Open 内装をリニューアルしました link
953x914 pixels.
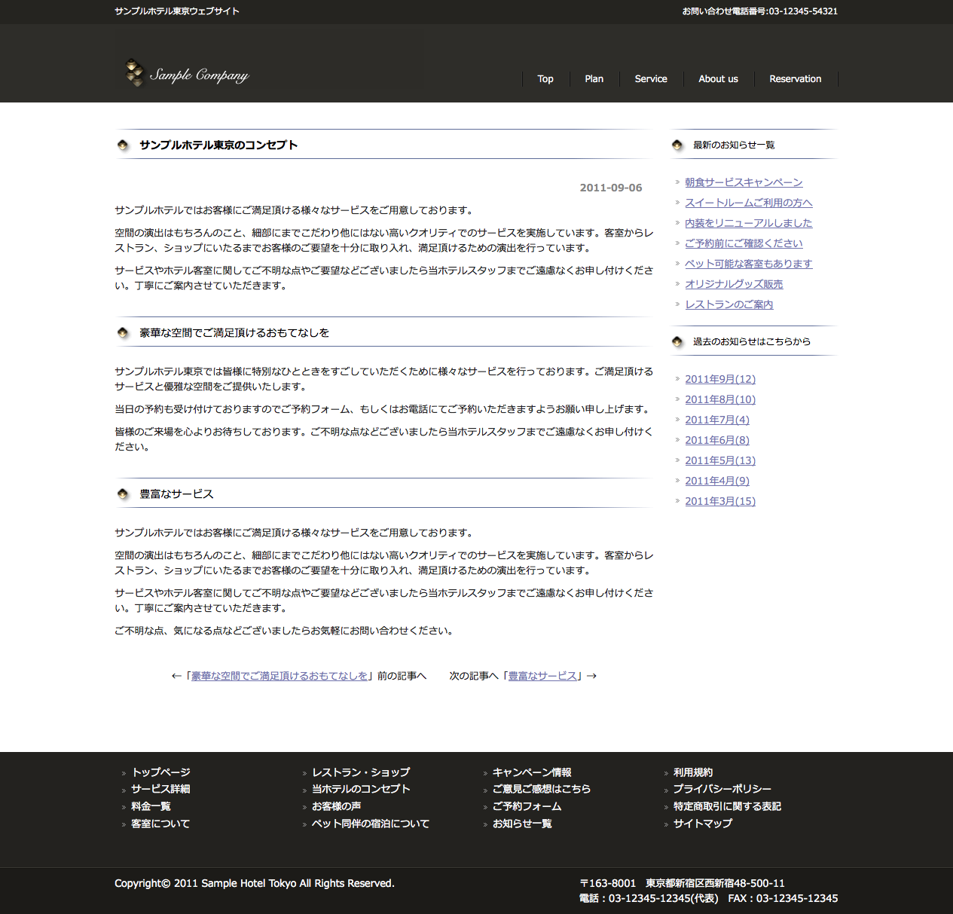pos(749,223)
